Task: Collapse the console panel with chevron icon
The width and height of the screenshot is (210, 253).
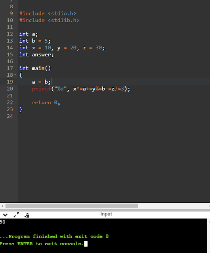Action: [5, 215]
